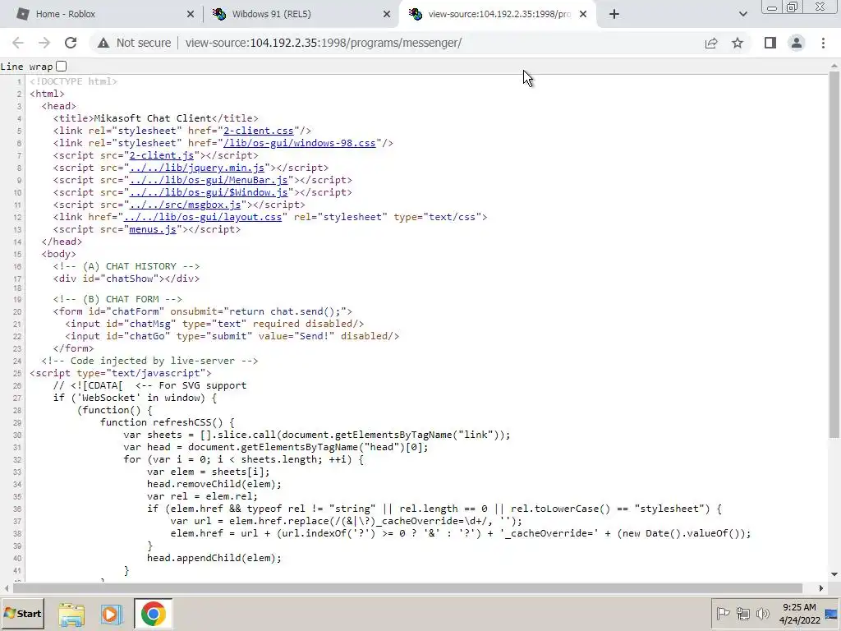841x631 pixels.
Task: Select the view-source:104.192.2.35 tab
Action: click(499, 14)
